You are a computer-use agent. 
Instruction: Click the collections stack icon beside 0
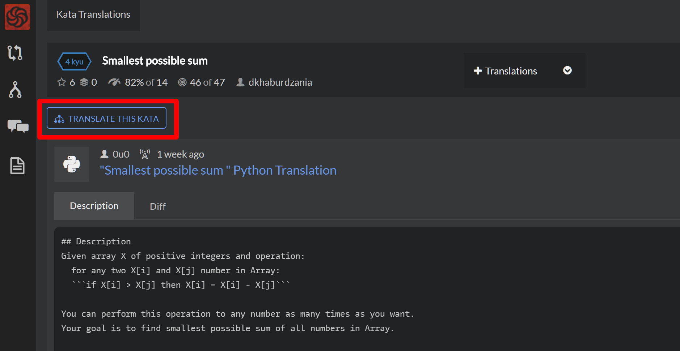(84, 82)
